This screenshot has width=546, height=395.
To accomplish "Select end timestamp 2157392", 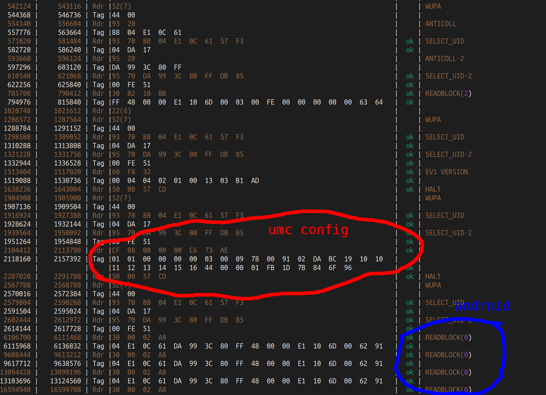I will pos(67,259).
